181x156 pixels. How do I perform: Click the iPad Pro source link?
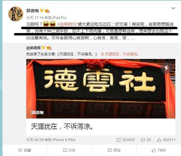pos(59,18)
